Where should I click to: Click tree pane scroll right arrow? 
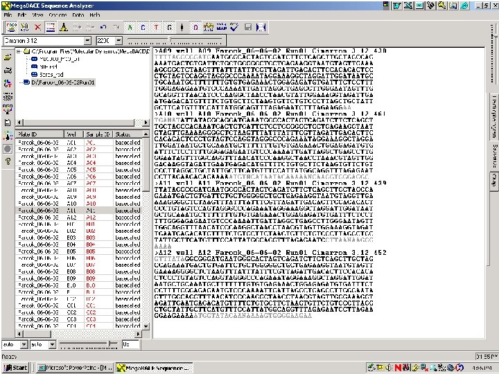(x=146, y=123)
